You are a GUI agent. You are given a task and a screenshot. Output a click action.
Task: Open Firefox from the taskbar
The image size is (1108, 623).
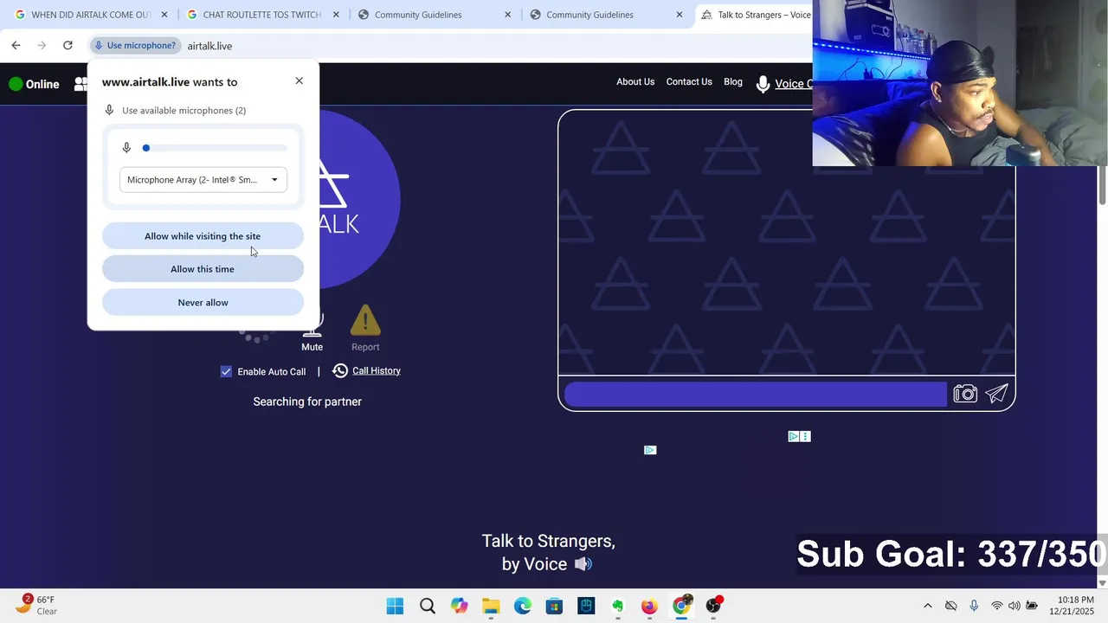tap(649, 606)
